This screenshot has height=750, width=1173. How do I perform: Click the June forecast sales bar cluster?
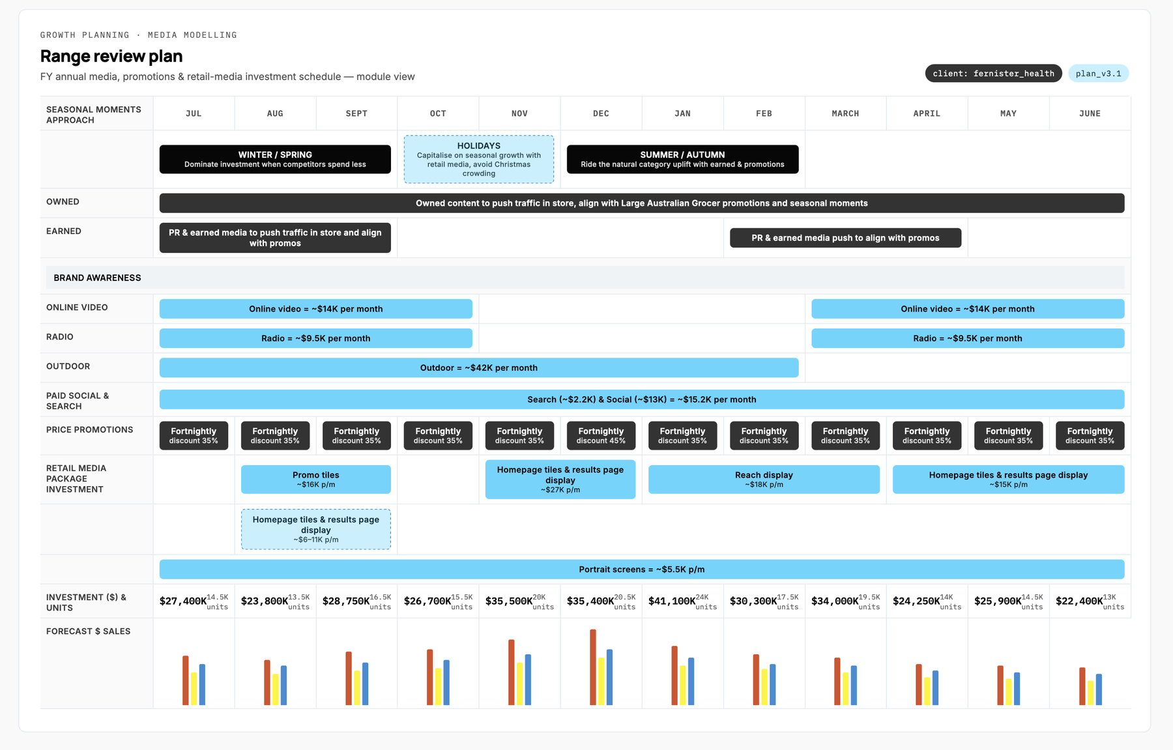point(1090,686)
